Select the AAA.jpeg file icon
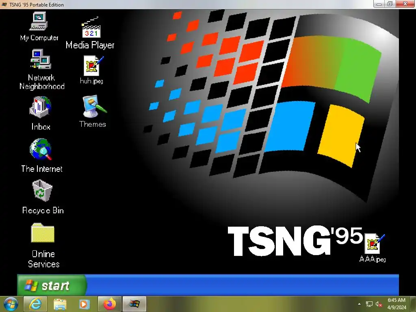The width and height of the screenshot is (416, 312). point(373,248)
